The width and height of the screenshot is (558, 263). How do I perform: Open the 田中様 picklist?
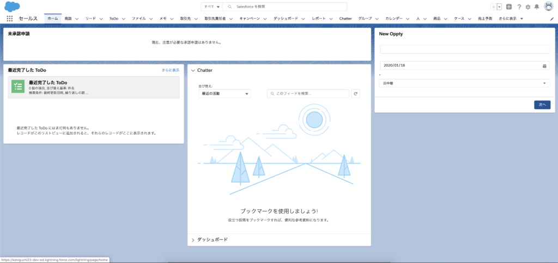(x=465, y=83)
